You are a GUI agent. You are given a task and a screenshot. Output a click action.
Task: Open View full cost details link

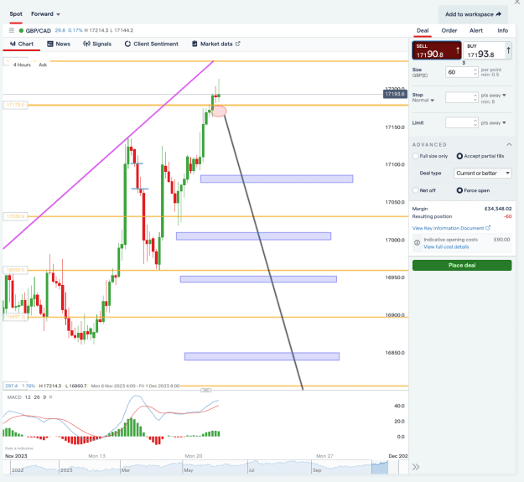pyautogui.click(x=446, y=246)
